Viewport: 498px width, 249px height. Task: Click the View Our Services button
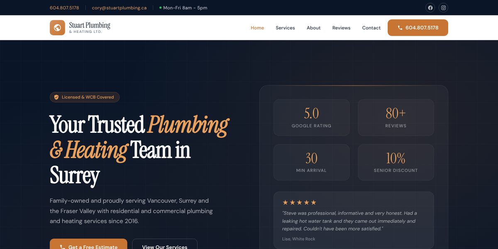(x=165, y=244)
